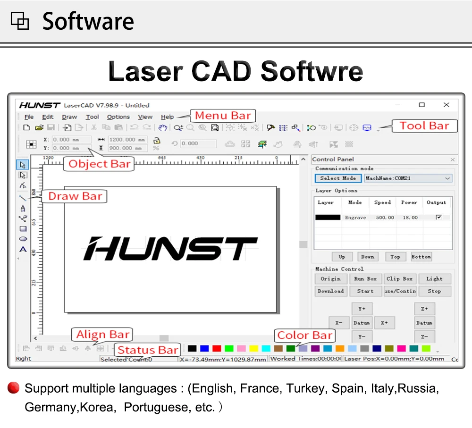Viewport: 472px width, 428px height.
Task: Click the Stop button
Action: [x=434, y=291]
